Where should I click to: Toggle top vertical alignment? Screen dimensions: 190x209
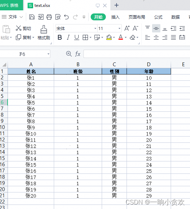(x=148, y=28)
